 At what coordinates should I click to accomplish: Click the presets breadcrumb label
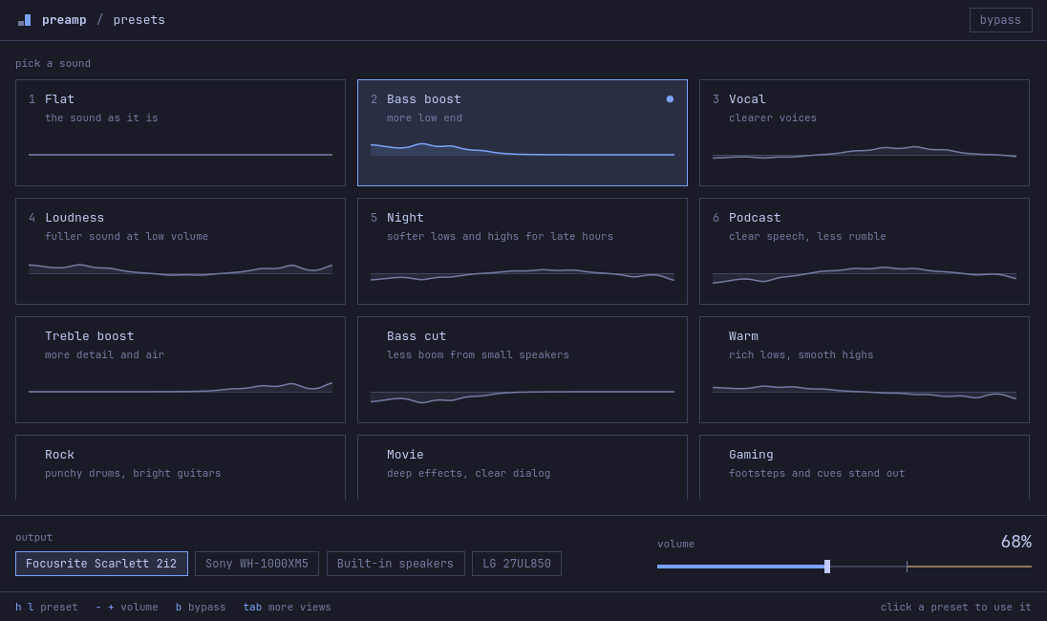[139, 20]
